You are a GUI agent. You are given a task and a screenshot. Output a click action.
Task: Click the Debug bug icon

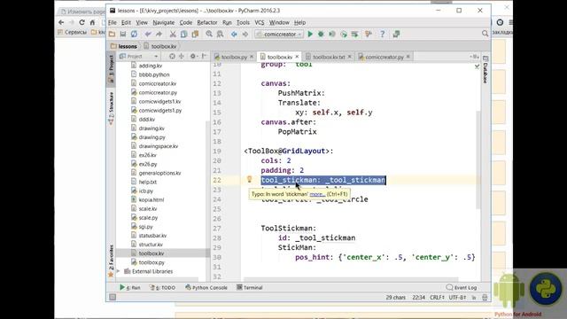point(321,34)
